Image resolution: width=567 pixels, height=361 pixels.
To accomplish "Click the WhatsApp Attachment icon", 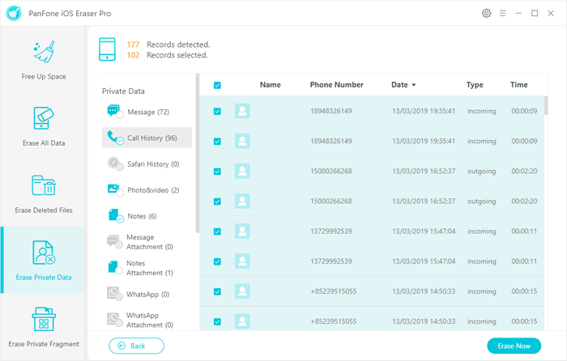I will [114, 320].
